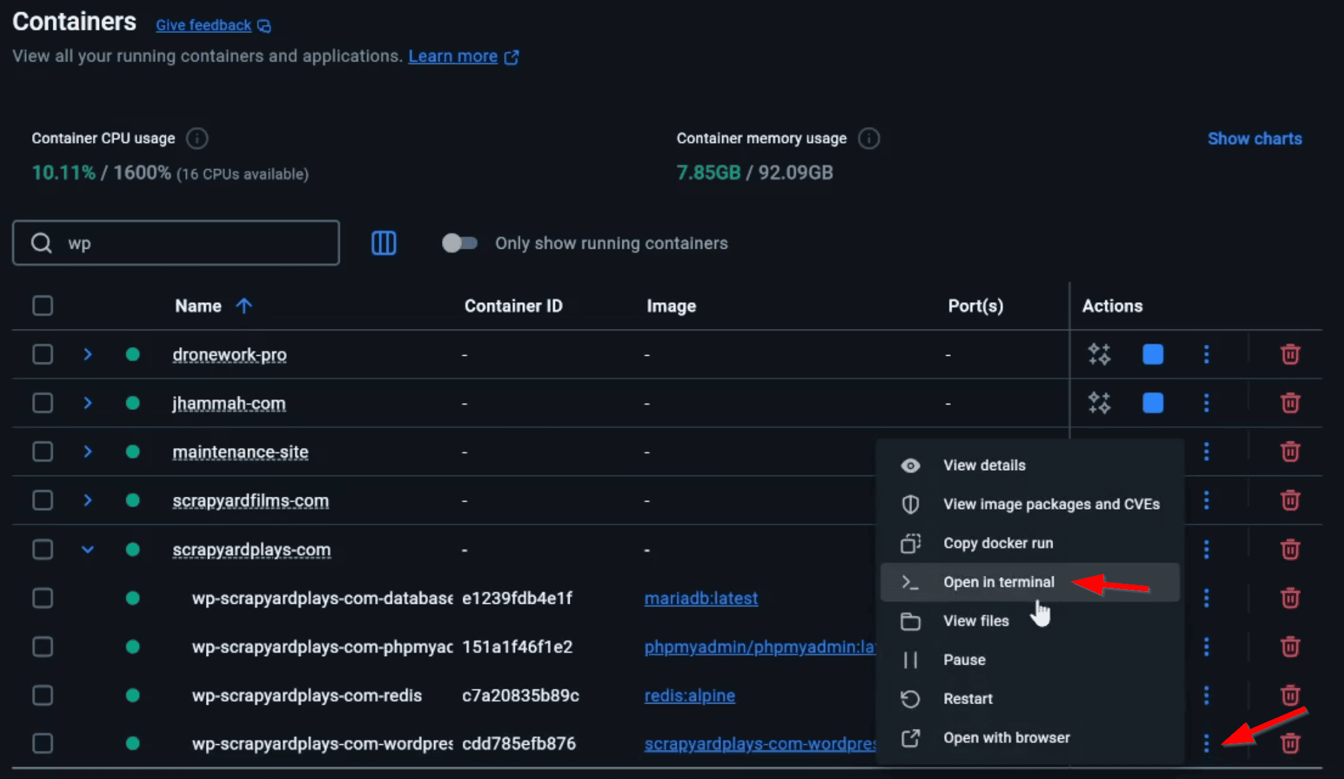1344x779 pixels.
Task: Check the select-all containers checkbox
Action: (x=42, y=305)
